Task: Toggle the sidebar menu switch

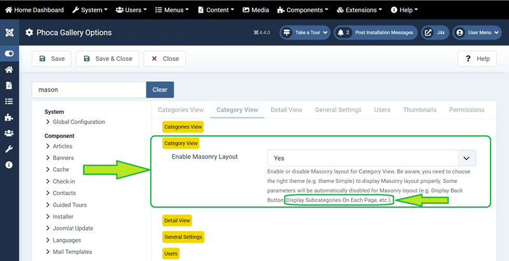Action: click(9, 54)
